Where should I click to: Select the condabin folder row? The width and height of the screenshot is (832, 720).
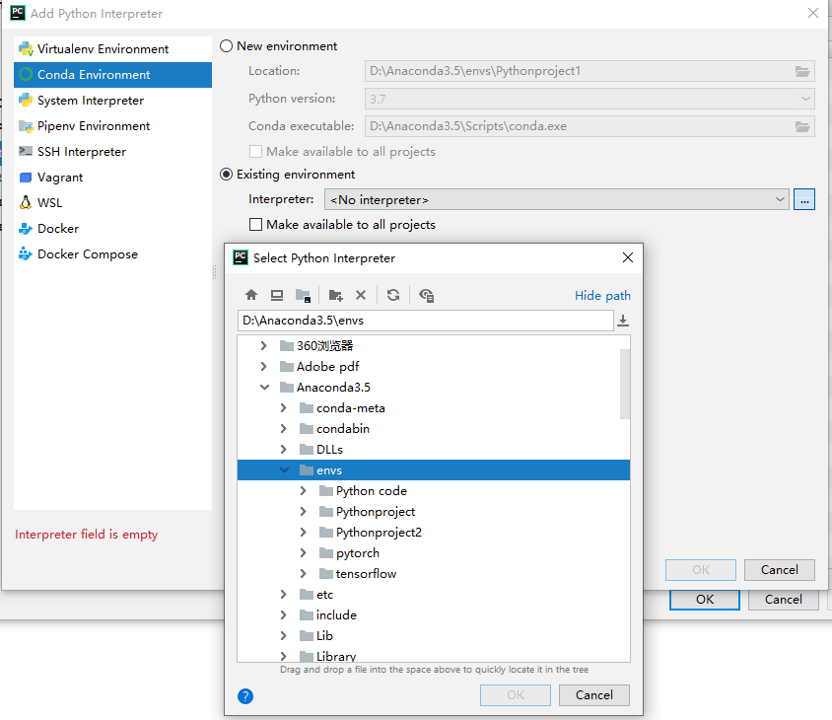(434, 428)
